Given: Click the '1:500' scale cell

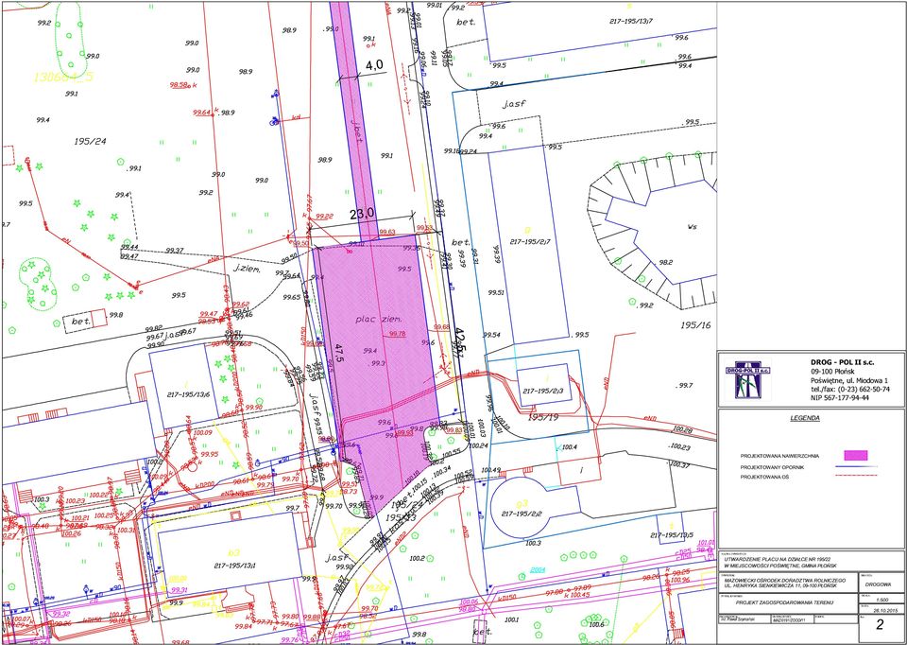Looking at the screenshot, I should [882, 600].
